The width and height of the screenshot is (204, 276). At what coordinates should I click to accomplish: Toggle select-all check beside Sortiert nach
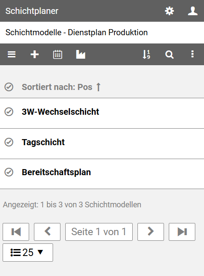pyautogui.click(x=9, y=87)
